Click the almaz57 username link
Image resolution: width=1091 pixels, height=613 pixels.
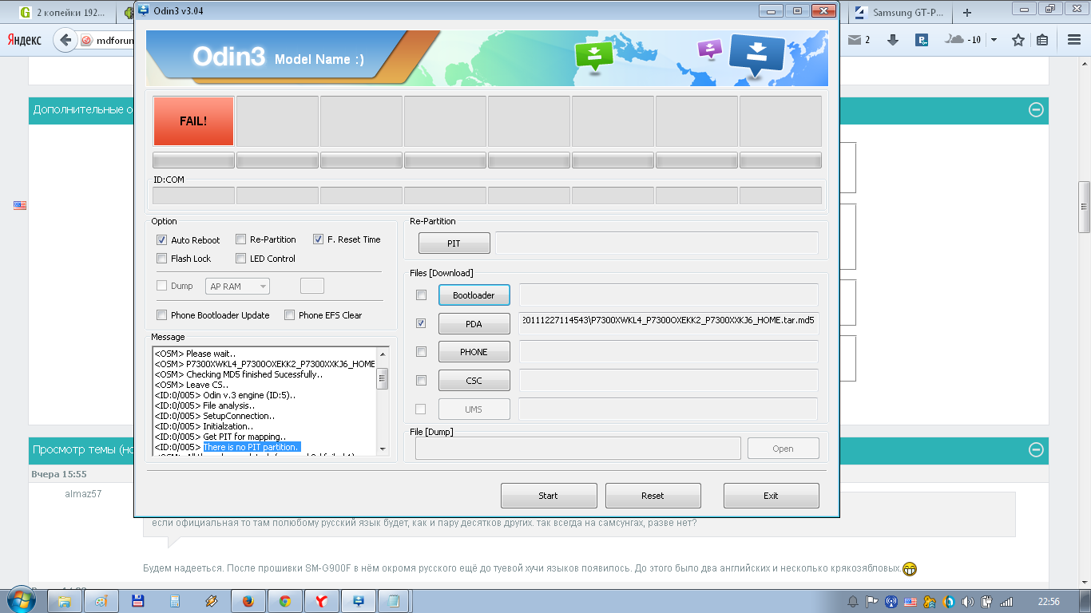(x=83, y=494)
